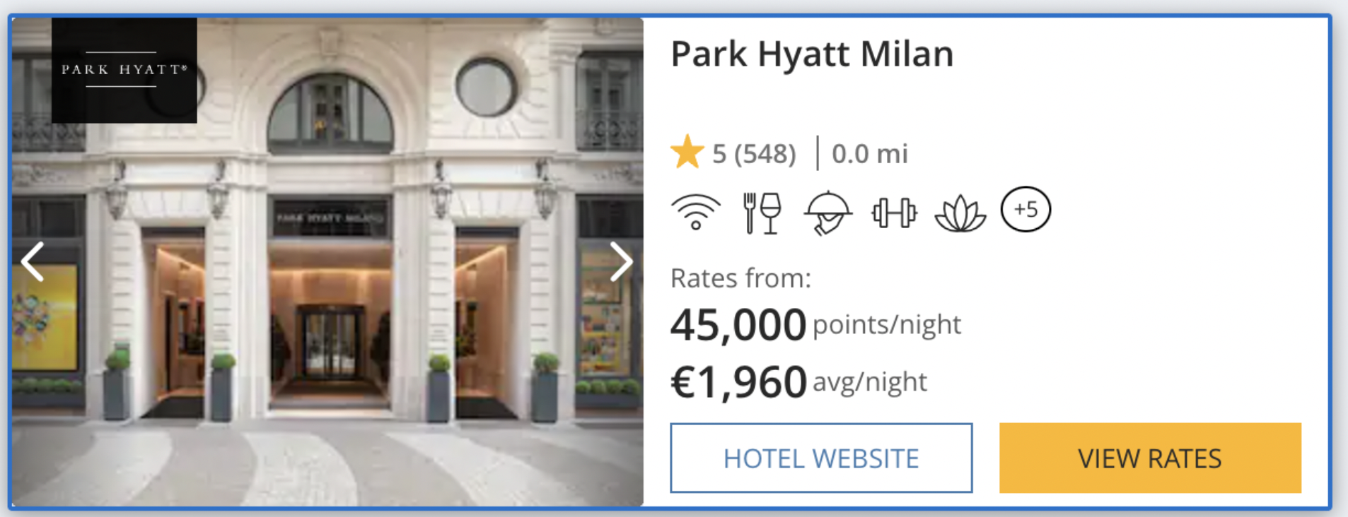
Task: Select the spa lotus flower icon
Action: coord(960,214)
